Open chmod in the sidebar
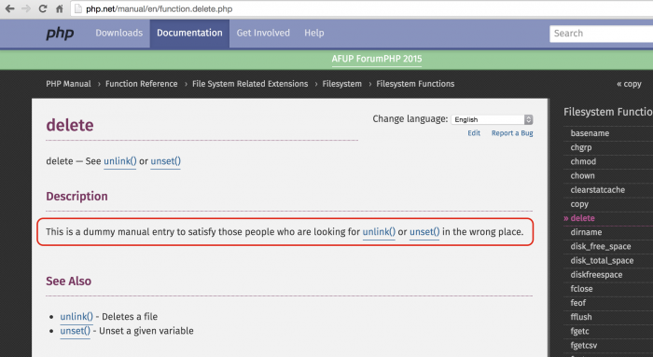This screenshot has width=653, height=357. coord(583,161)
